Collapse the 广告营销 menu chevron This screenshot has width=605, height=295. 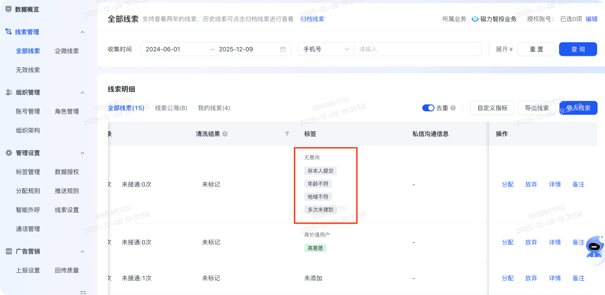click(x=82, y=252)
